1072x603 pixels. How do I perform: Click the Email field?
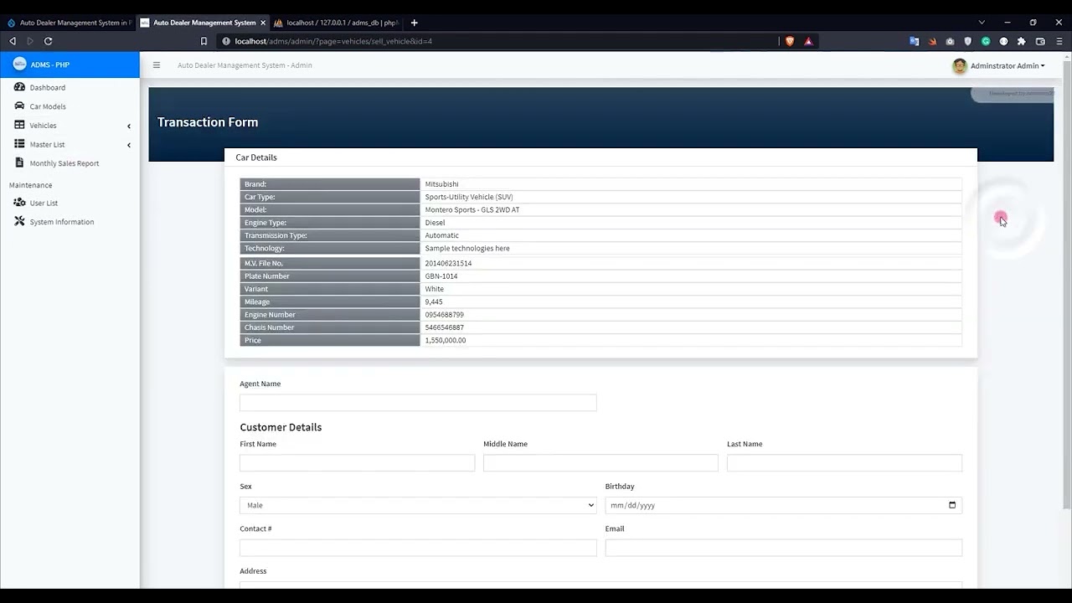tap(784, 548)
